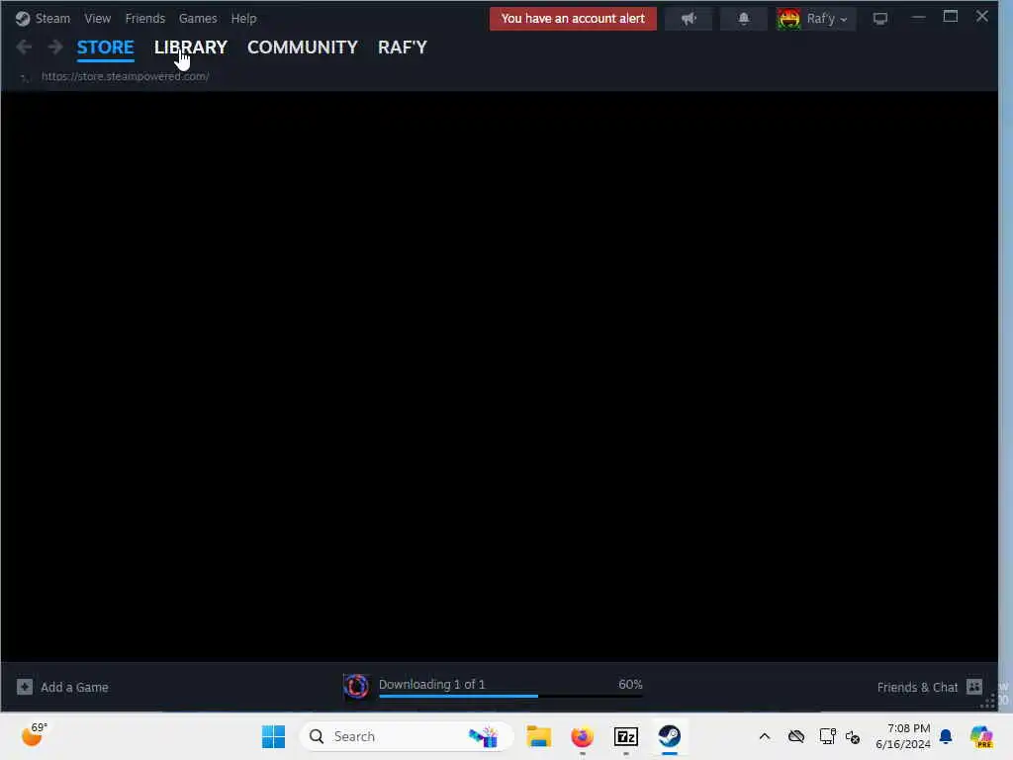The height and width of the screenshot is (760, 1013).
Task: Click the Steam logo icon
Action: tap(23, 18)
